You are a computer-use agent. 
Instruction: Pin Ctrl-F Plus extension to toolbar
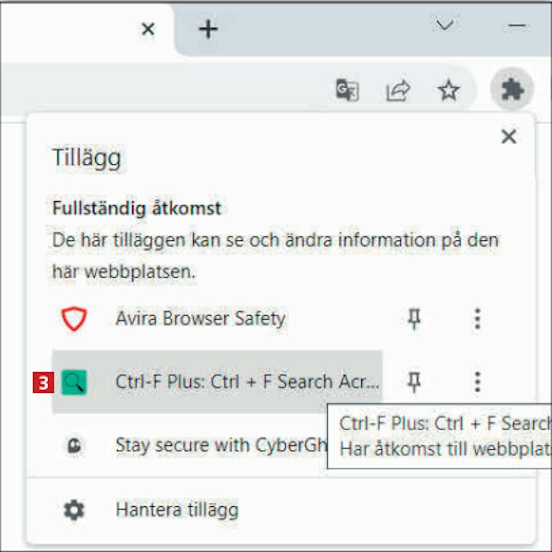coord(414,382)
